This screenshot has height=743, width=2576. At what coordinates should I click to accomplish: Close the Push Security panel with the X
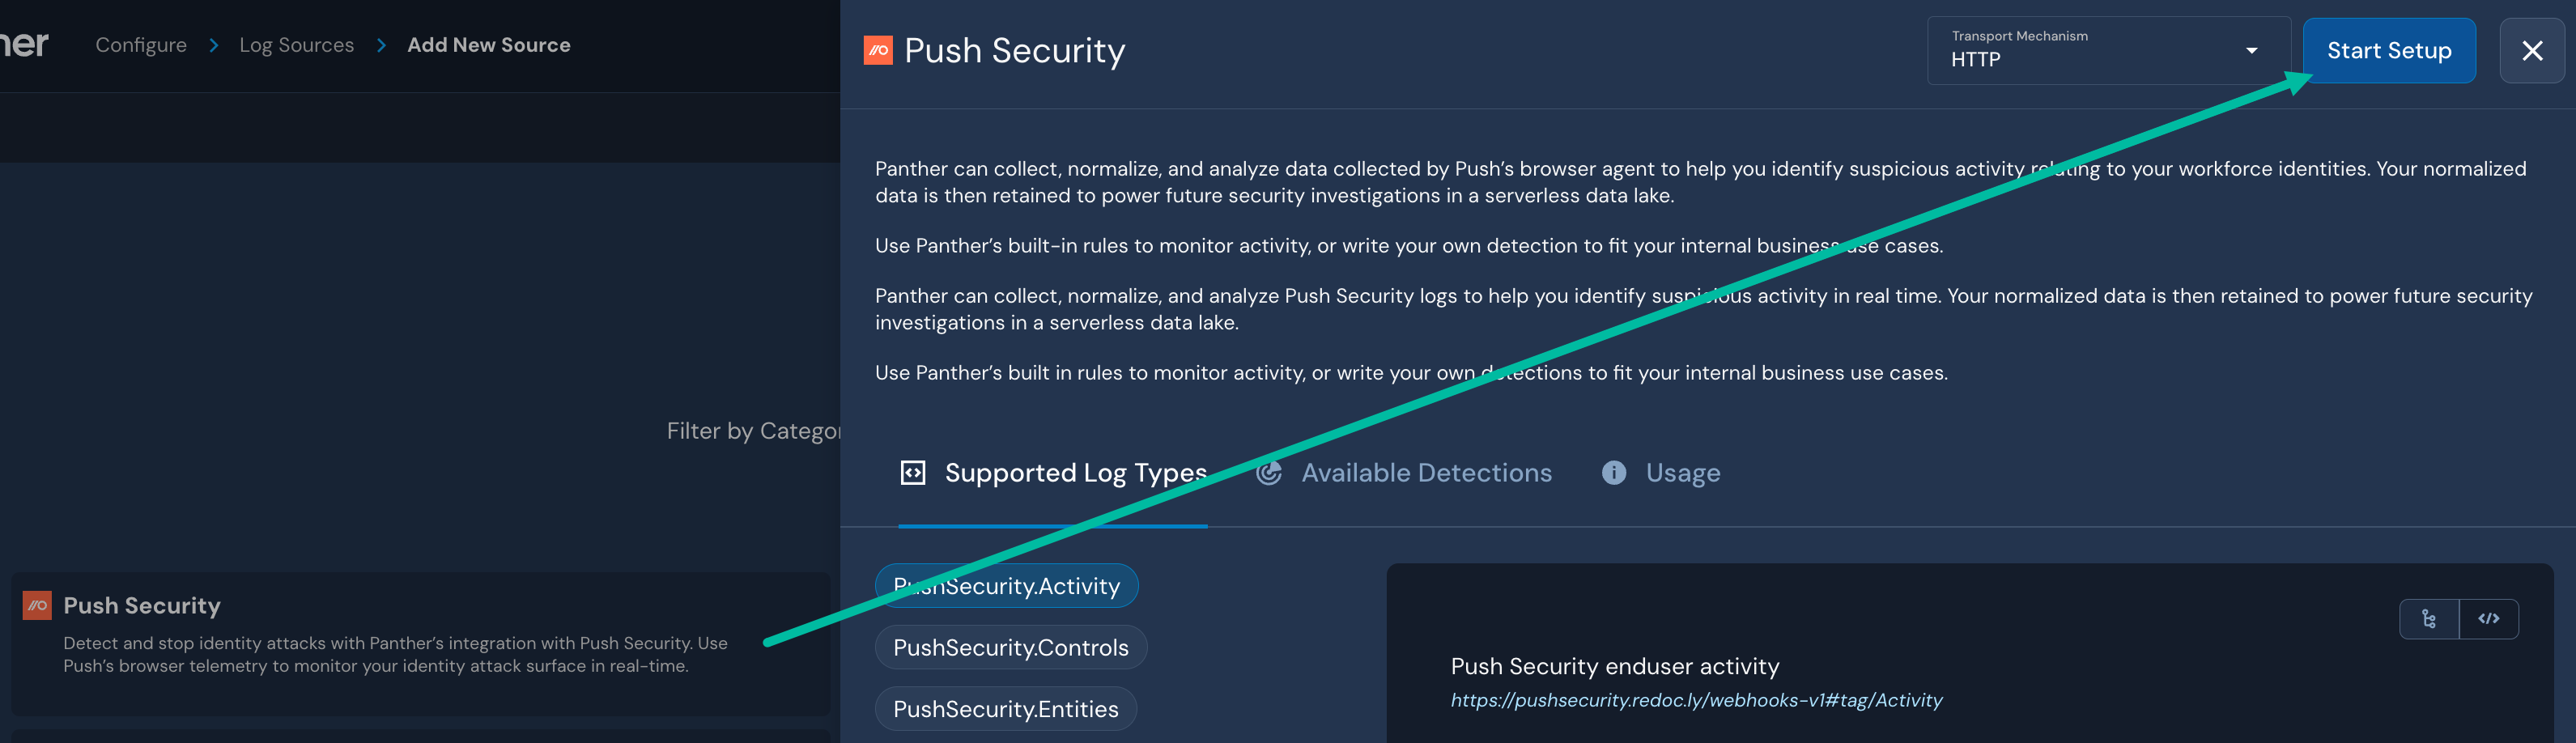2532,50
